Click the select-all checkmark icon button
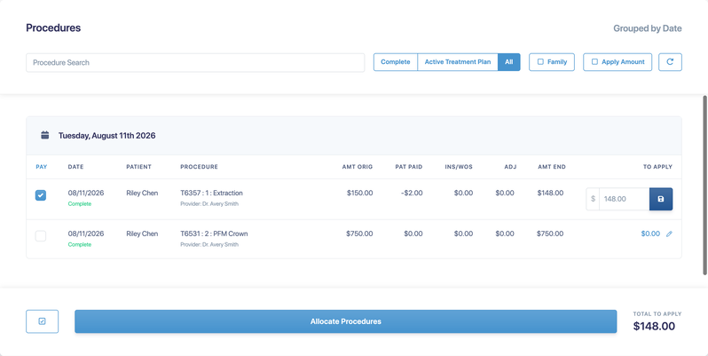This screenshot has height=356, width=708. click(42, 321)
